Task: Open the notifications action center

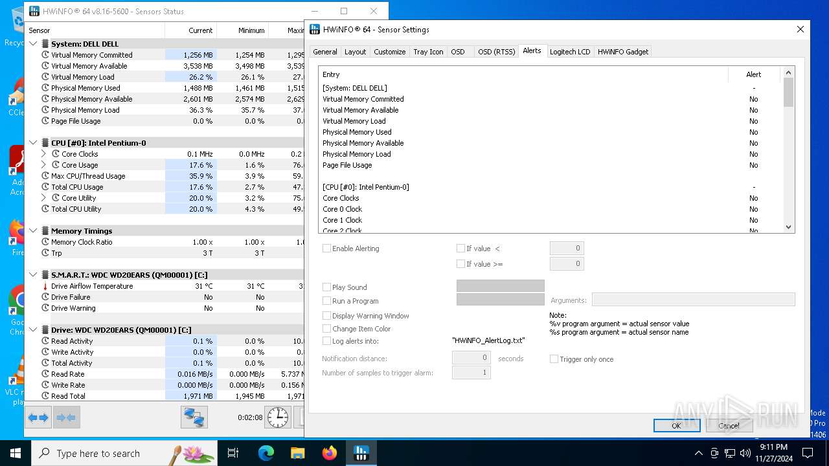Action: [x=808, y=453]
